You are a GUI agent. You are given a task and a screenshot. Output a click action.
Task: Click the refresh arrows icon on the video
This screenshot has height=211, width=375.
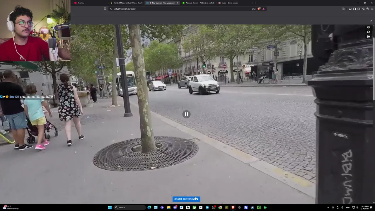click(369, 32)
